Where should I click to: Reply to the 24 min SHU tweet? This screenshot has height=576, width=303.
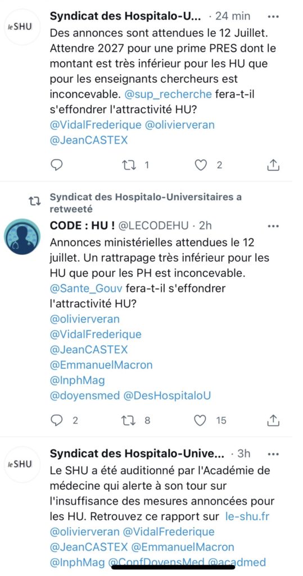coord(56,165)
